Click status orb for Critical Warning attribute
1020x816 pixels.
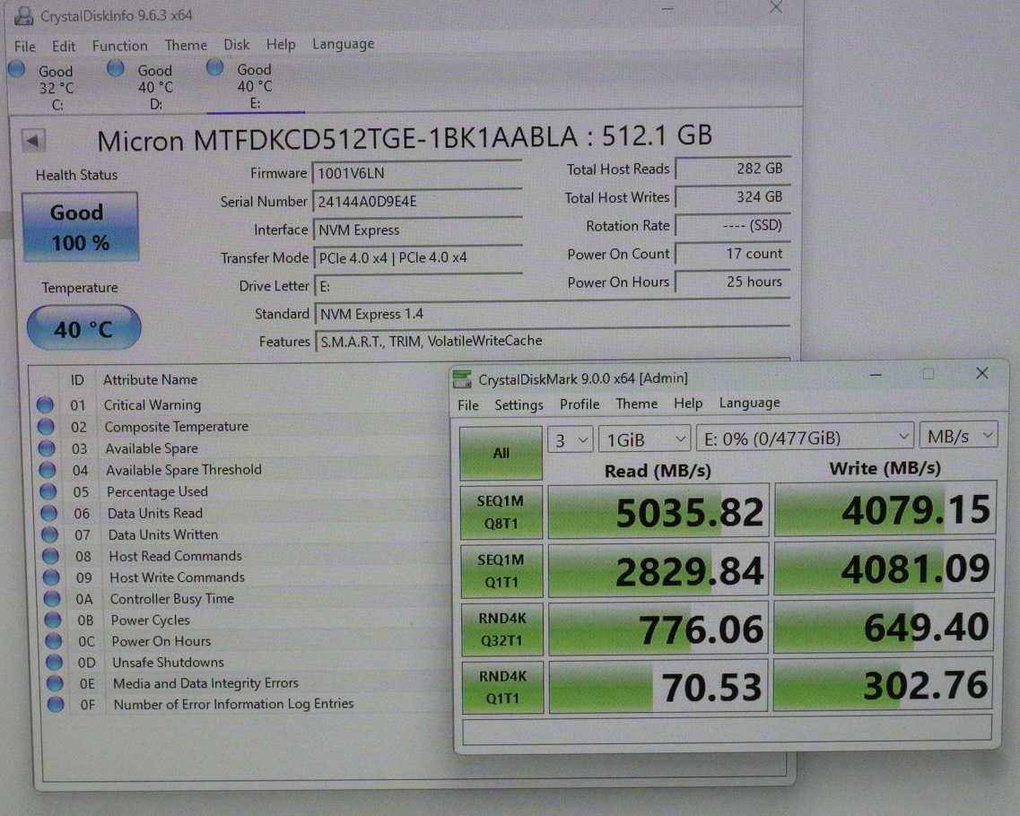click(45, 405)
